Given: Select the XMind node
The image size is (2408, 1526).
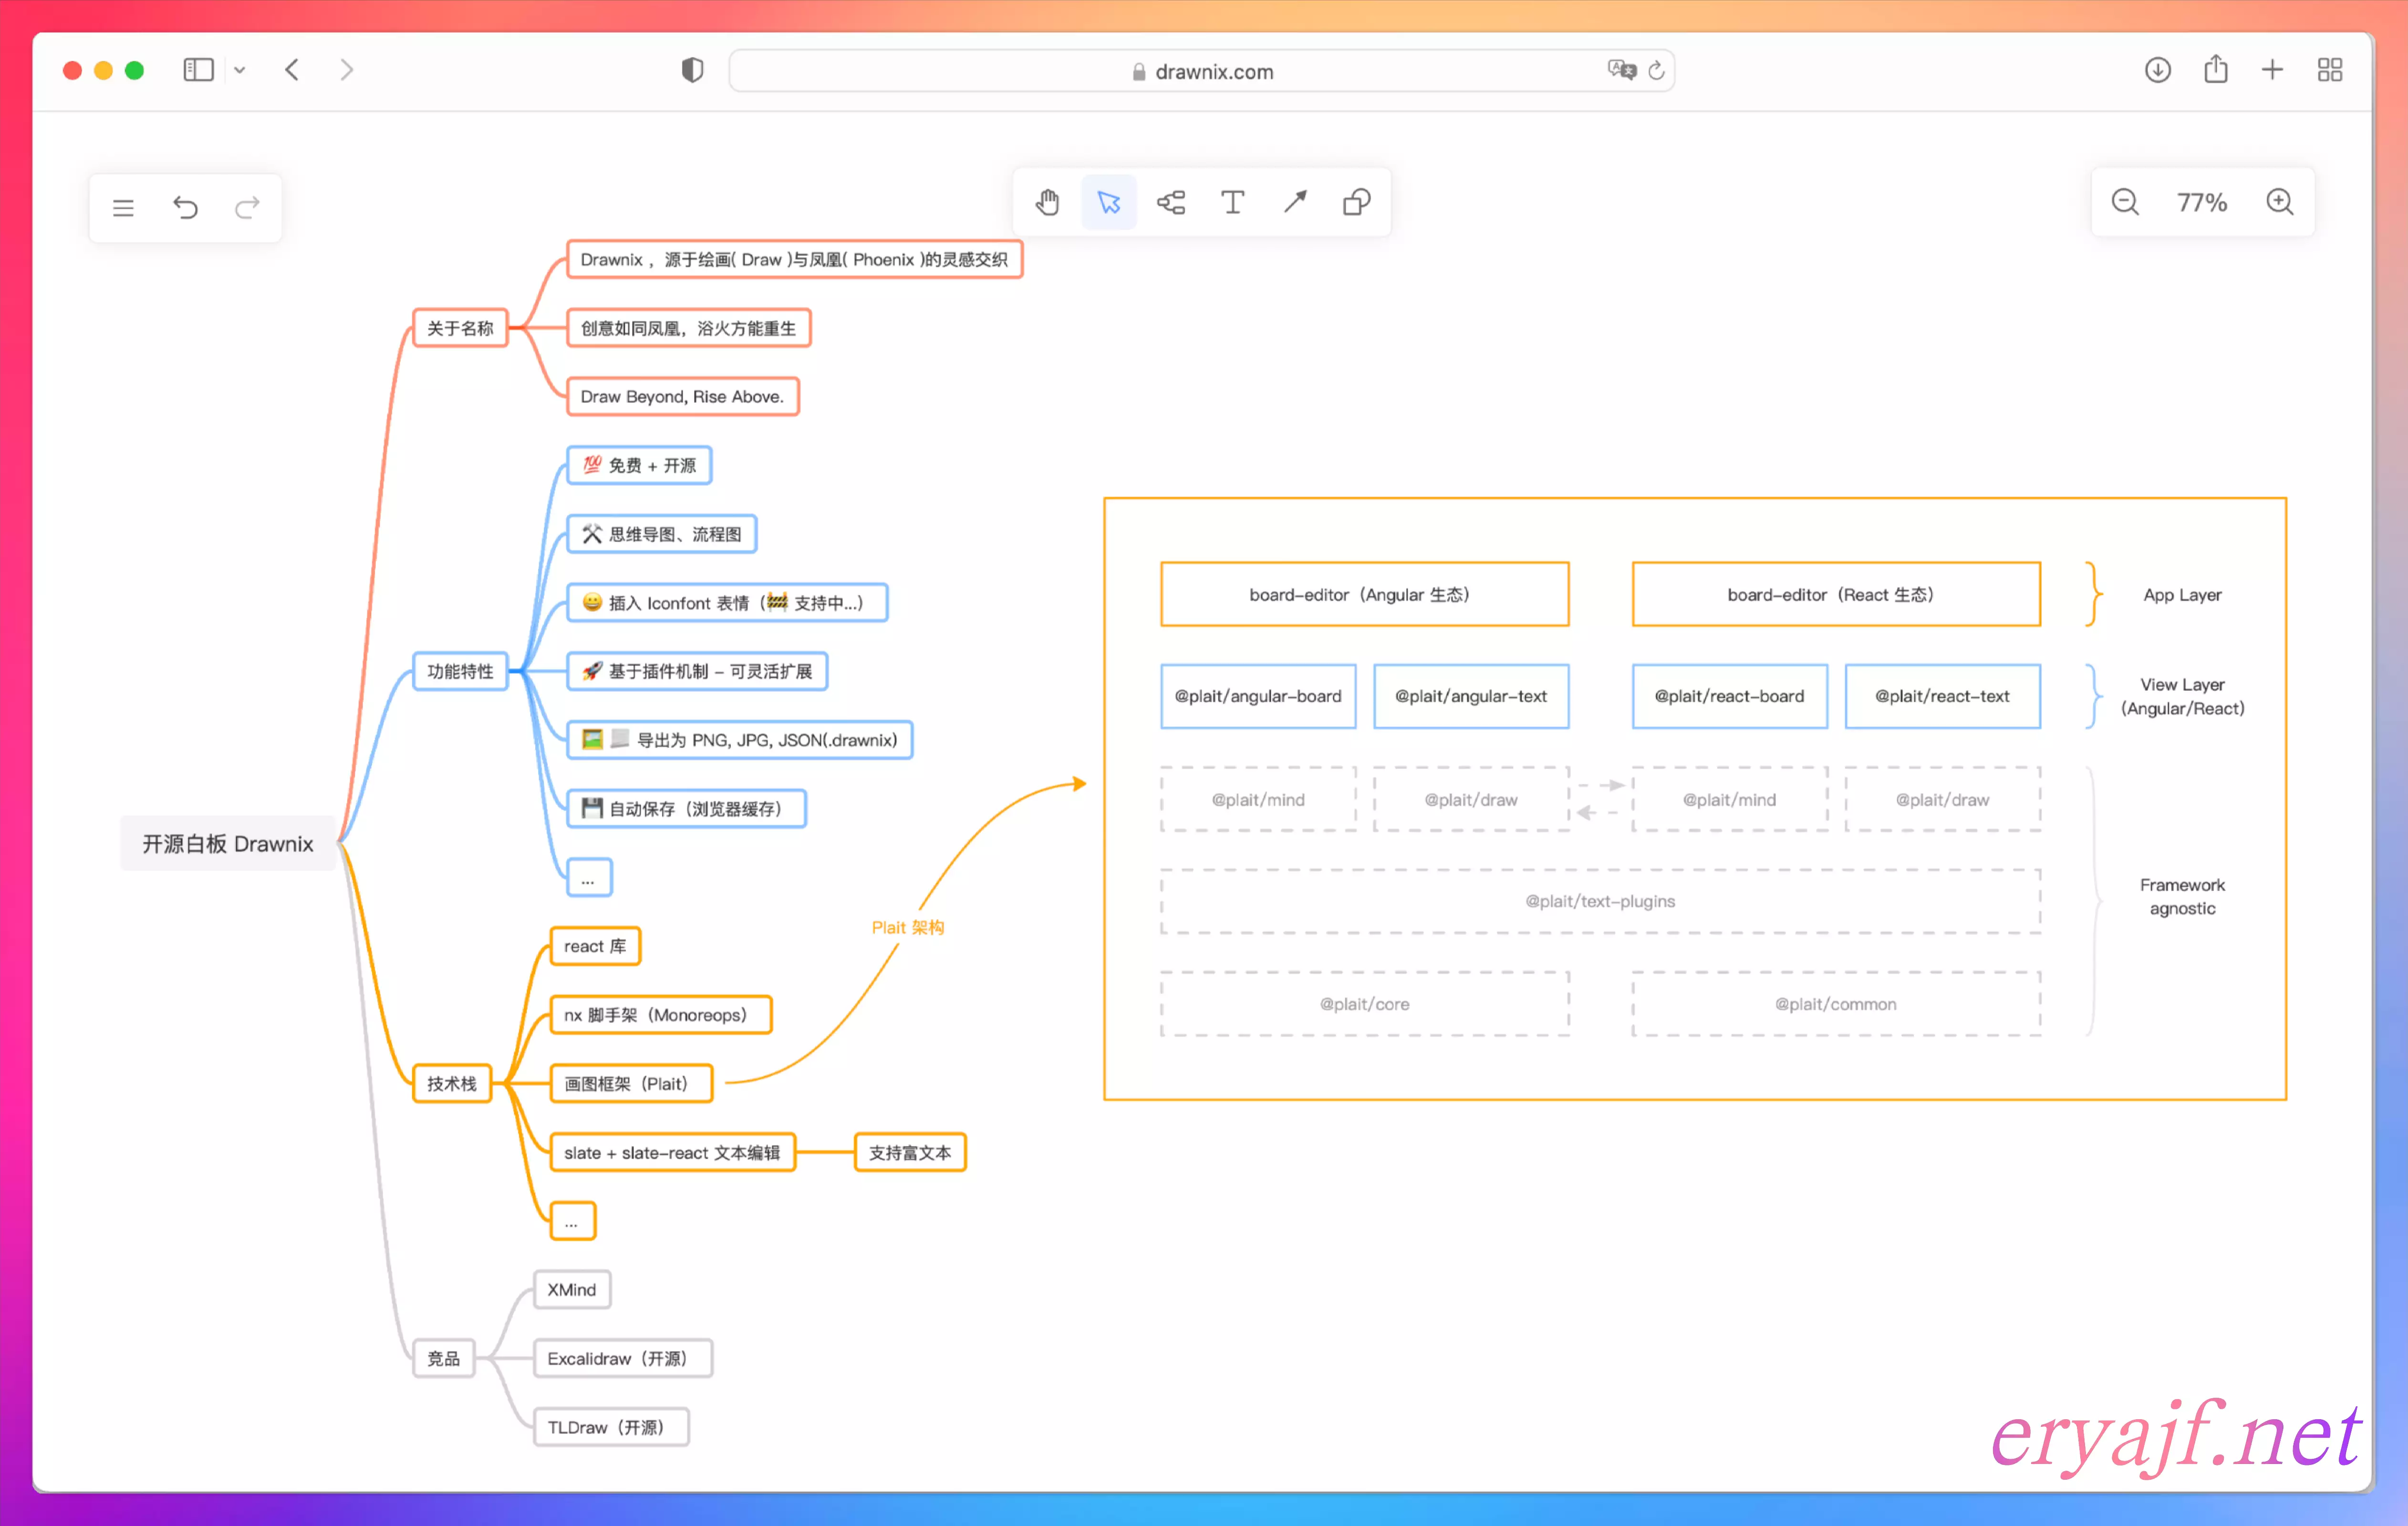Looking at the screenshot, I should tap(572, 1290).
